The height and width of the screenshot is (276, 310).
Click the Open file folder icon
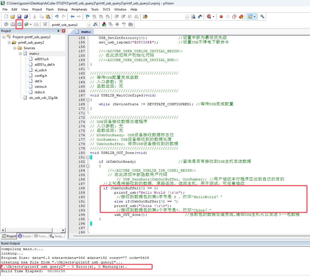click(x=13, y=17)
